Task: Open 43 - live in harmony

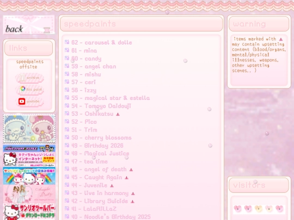Action: (100, 193)
